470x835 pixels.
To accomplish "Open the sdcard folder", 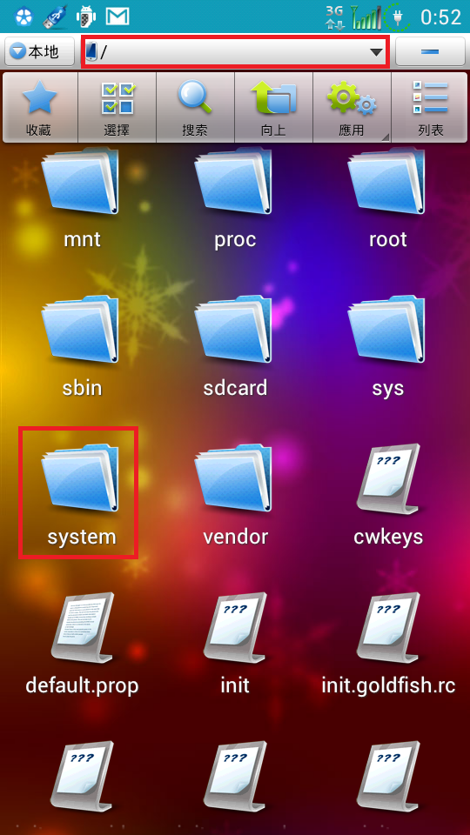I will (235, 347).
